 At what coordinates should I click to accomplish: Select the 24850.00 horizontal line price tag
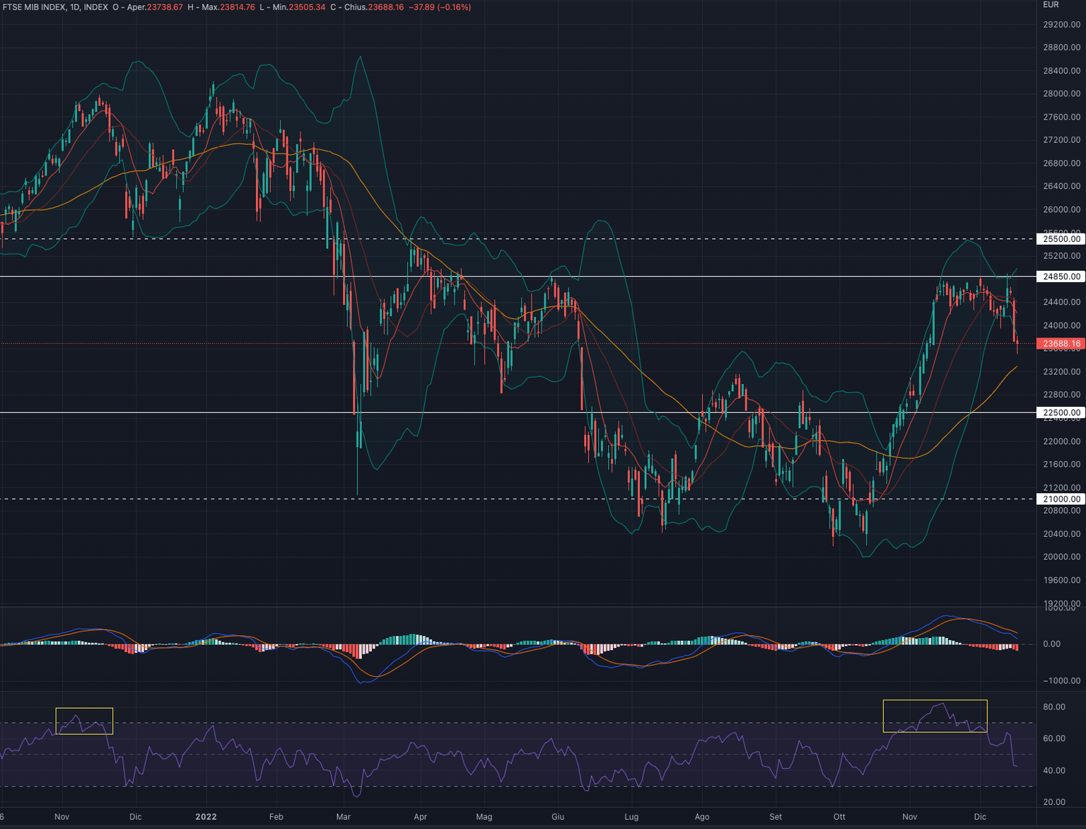(1061, 277)
